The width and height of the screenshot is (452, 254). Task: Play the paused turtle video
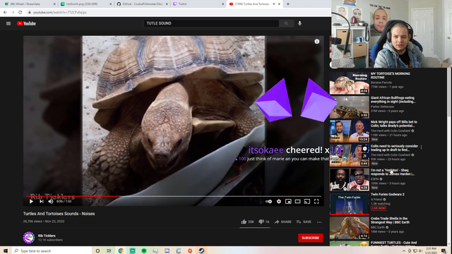pyautogui.click(x=31, y=201)
